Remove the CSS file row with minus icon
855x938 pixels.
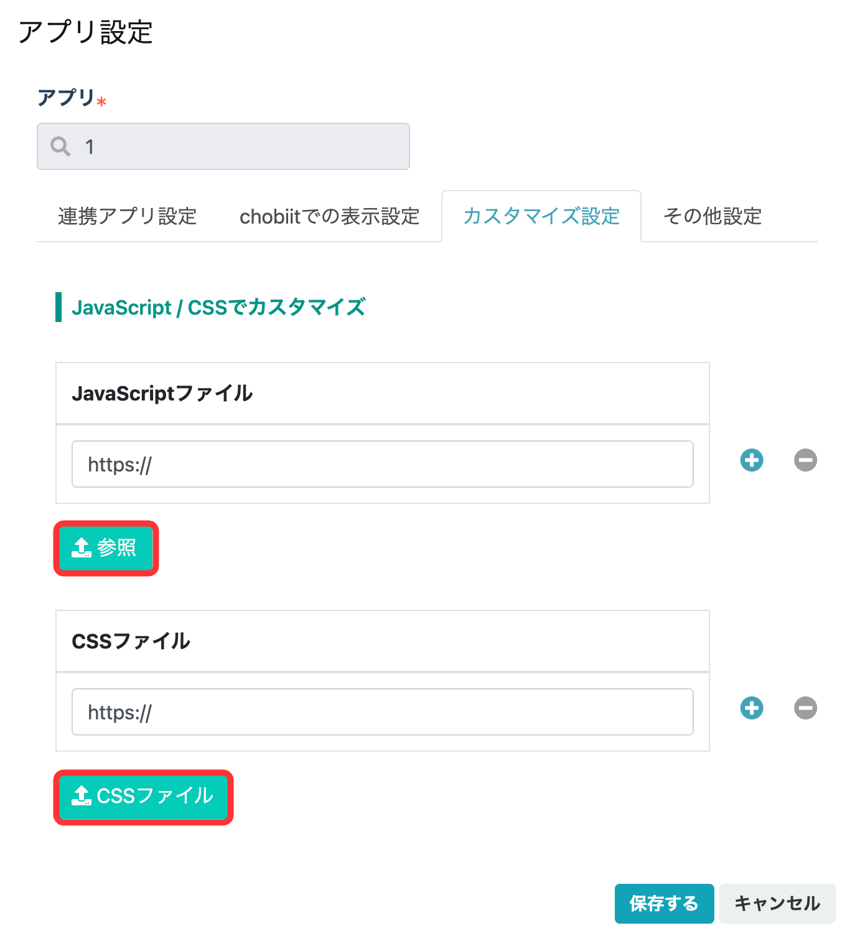805,708
